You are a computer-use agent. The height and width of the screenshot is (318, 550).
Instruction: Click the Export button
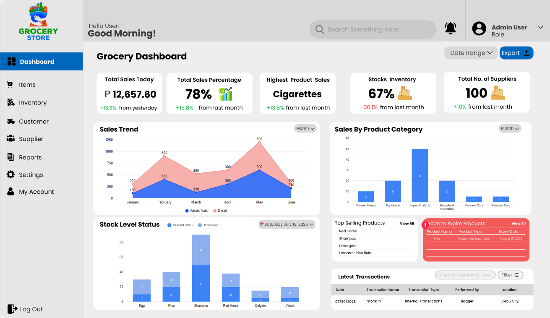[516, 53]
